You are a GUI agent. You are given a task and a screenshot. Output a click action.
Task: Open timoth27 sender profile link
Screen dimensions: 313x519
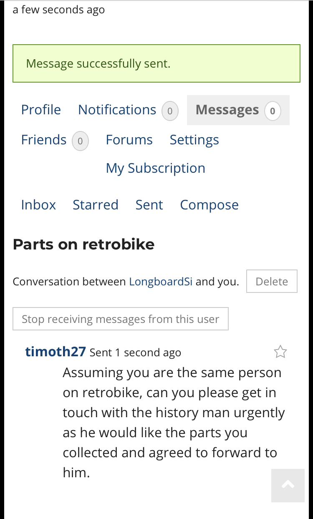pos(56,352)
